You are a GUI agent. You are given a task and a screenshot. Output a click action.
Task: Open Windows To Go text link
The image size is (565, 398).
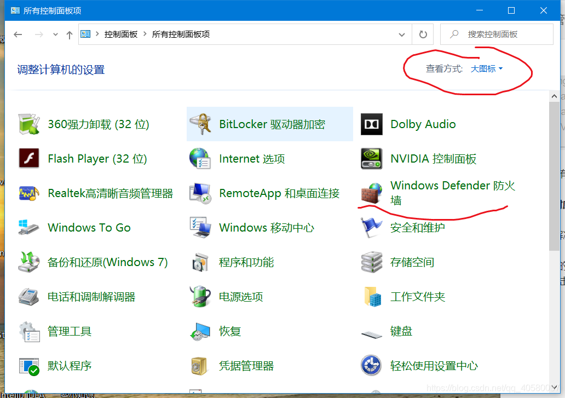click(89, 228)
